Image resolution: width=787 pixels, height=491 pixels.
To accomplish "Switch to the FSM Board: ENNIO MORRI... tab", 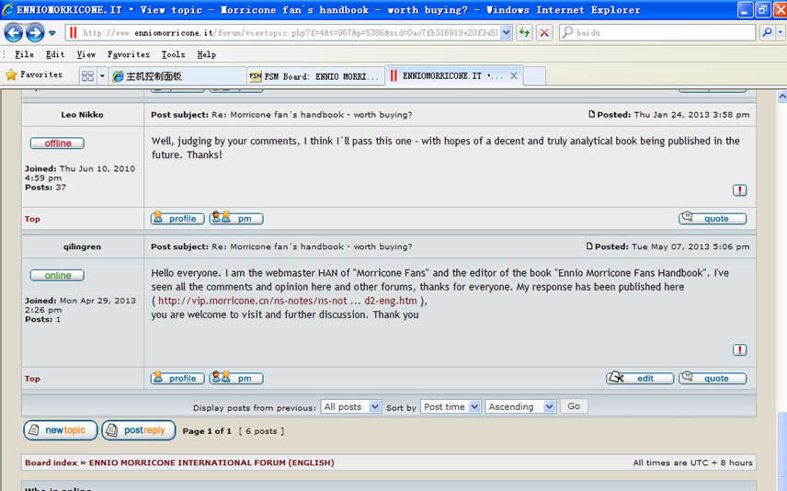I will tap(315, 76).
